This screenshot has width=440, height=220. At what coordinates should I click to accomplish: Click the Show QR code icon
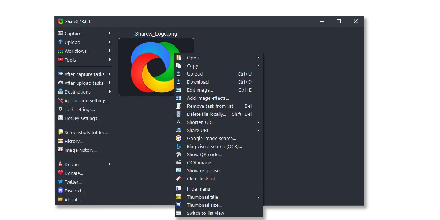pyautogui.click(x=179, y=155)
